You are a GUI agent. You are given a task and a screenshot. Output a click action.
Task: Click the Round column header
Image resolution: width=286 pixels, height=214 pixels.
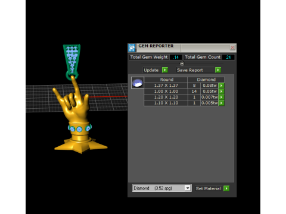coord(166,80)
